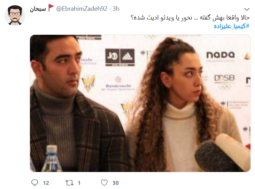Like the tweet with the heart icon

click(104, 183)
